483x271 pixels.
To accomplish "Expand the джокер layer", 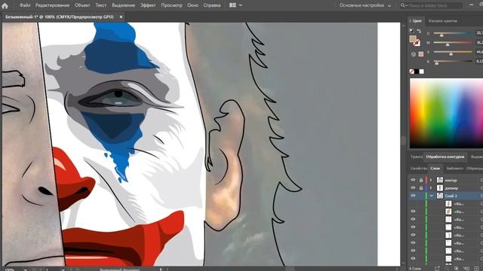I will coord(431,187).
